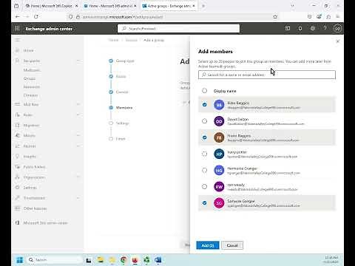Open Migration from the sidebar
This screenshot has height=266, width=355.
click(x=31, y=125)
